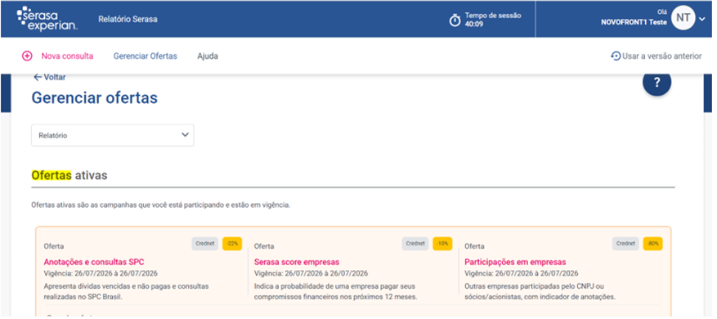The height and width of the screenshot is (319, 717).
Task: Click the Tempo de sessão 40:09 text
Action: [x=493, y=20]
